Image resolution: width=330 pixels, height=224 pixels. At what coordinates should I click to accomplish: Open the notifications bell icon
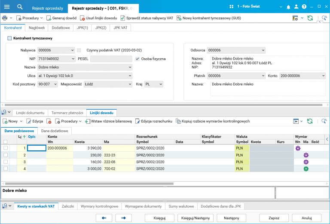pos(288,7)
